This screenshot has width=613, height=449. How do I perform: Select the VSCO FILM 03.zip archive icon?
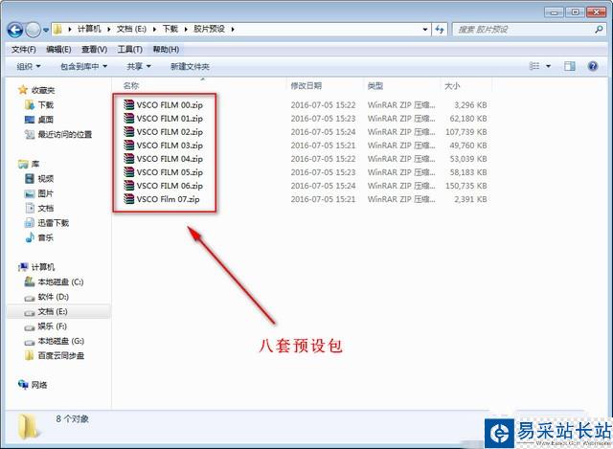coord(128,145)
